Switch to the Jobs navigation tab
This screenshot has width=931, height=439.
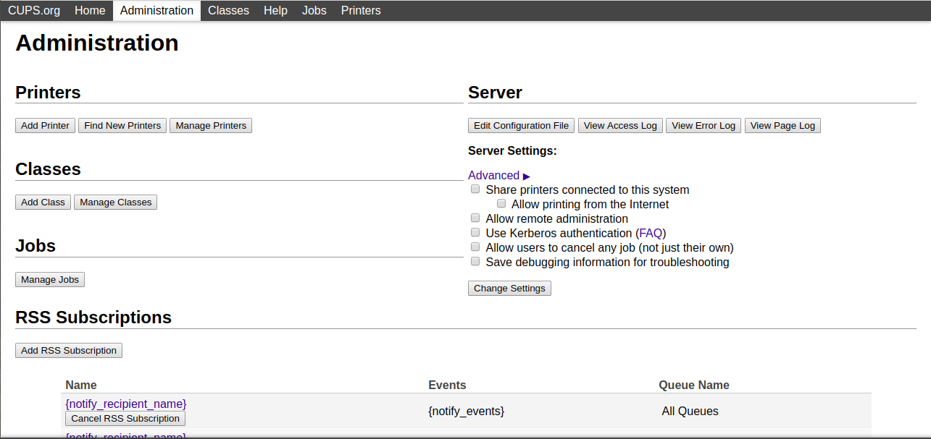click(x=314, y=10)
